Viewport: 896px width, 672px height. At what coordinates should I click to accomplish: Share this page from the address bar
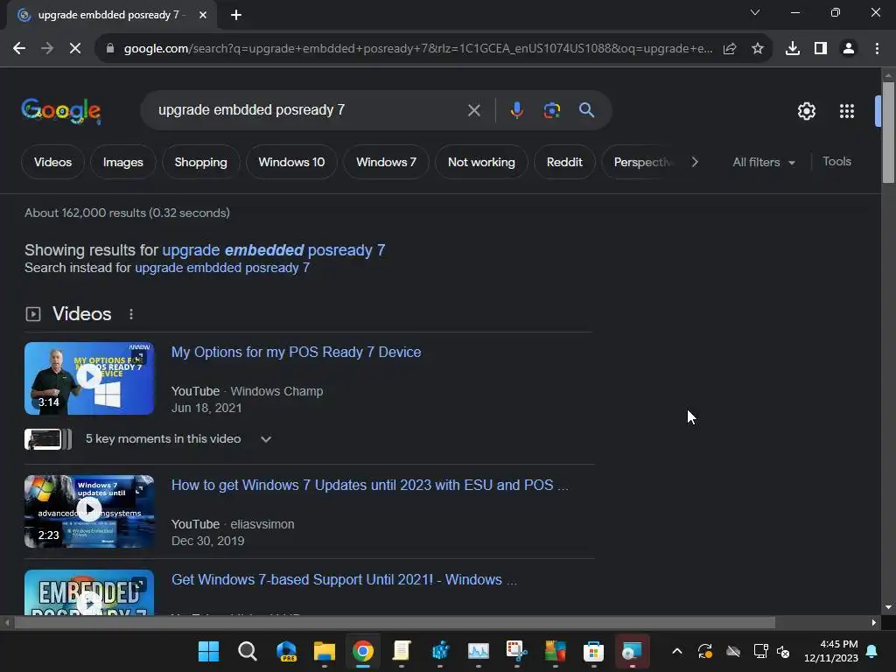(x=730, y=49)
